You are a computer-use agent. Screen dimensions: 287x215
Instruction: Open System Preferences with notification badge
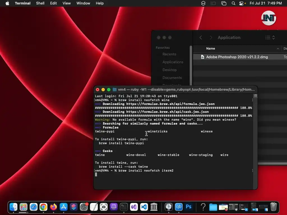tap(84, 207)
